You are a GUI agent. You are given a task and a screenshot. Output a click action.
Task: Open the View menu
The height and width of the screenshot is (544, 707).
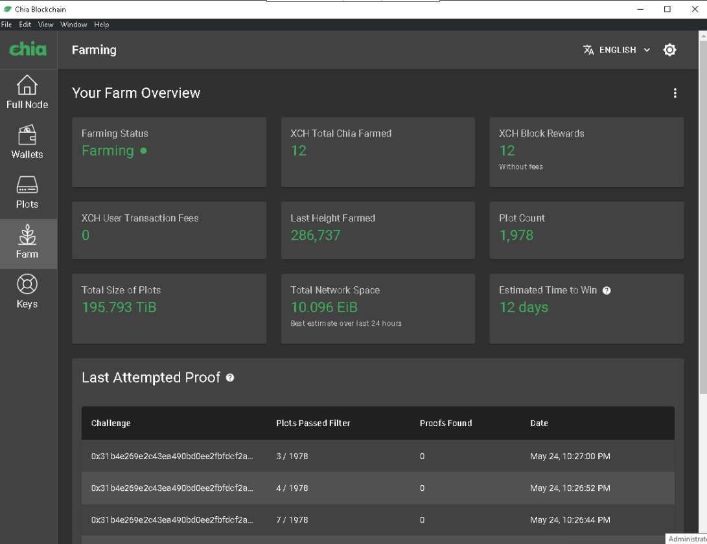coord(45,25)
